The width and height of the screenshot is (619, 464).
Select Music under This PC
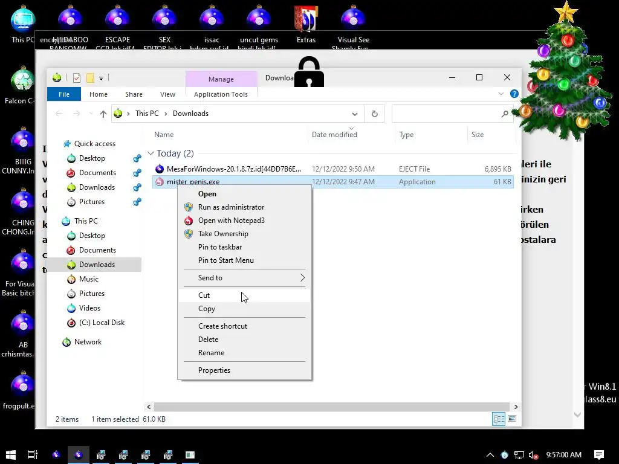point(89,279)
